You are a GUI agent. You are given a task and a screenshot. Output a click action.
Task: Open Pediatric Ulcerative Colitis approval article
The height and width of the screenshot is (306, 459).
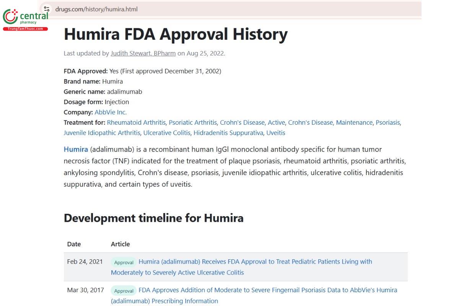click(x=241, y=267)
